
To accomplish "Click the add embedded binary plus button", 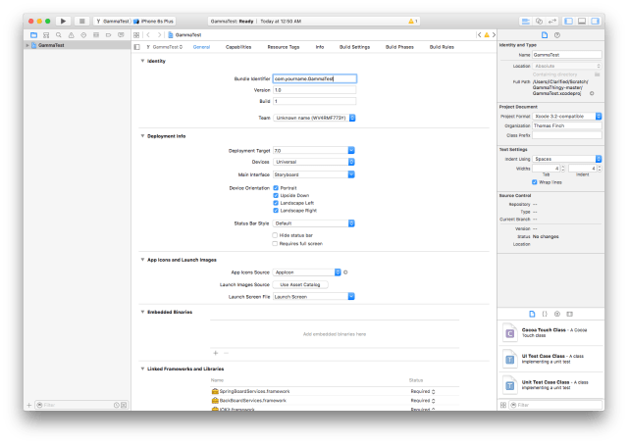I will (x=216, y=352).
